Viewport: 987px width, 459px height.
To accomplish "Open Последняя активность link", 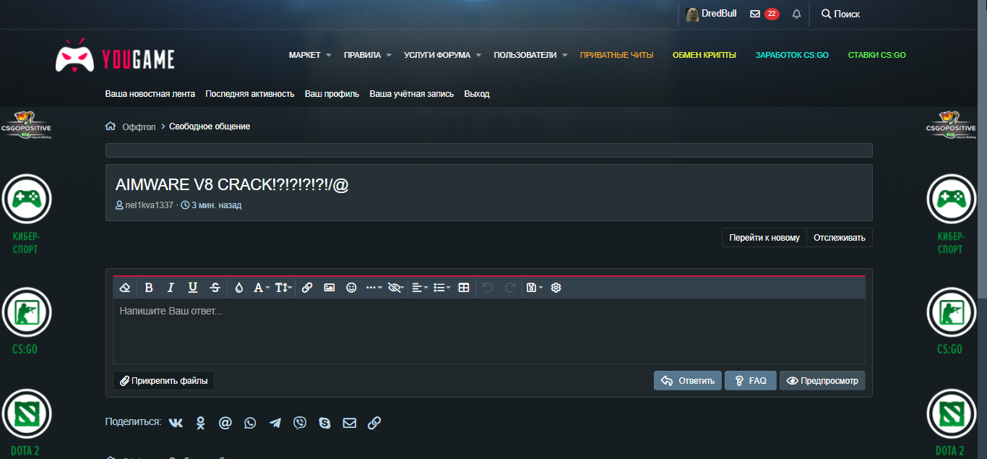I will pos(250,94).
